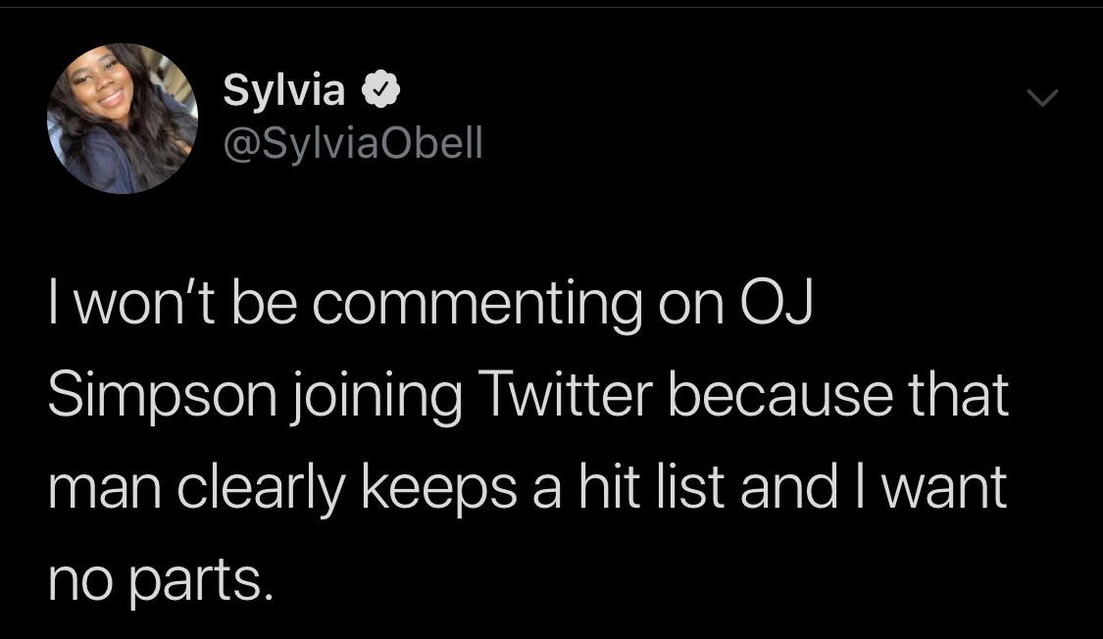Open Sylvia's profile picture

click(123, 119)
